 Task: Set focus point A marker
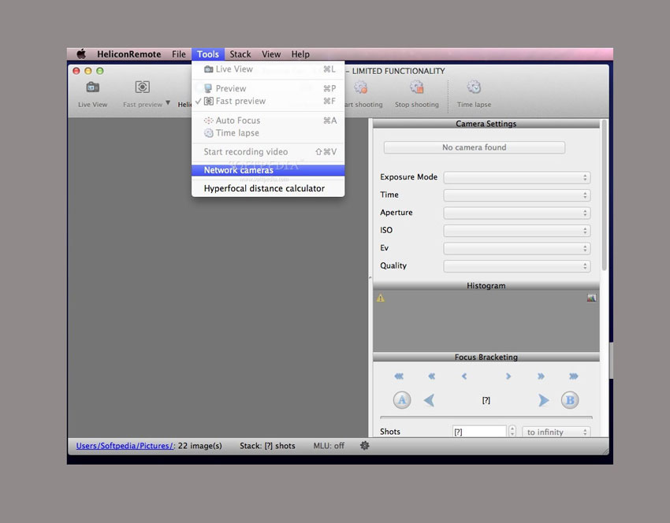tap(402, 400)
